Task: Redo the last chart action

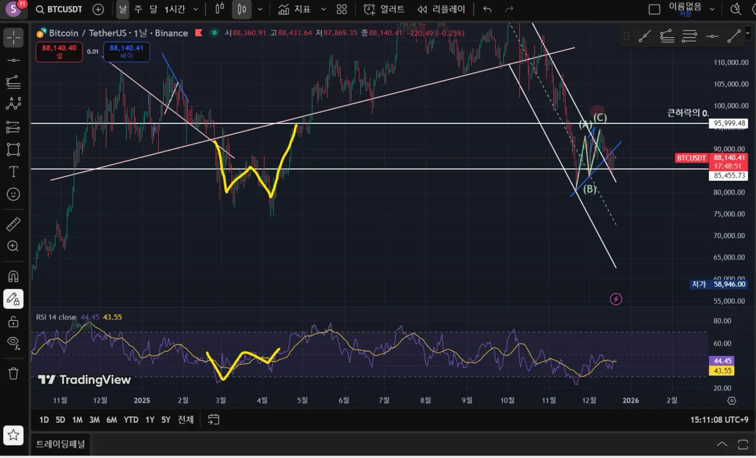Action: (x=509, y=9)
